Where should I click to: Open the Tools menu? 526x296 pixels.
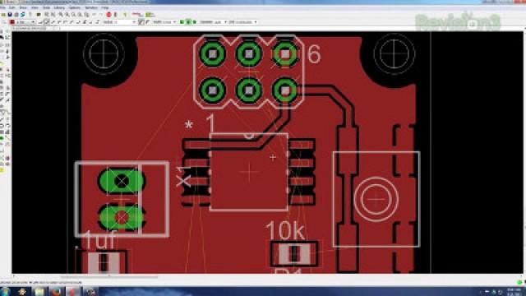coord(46,7)
